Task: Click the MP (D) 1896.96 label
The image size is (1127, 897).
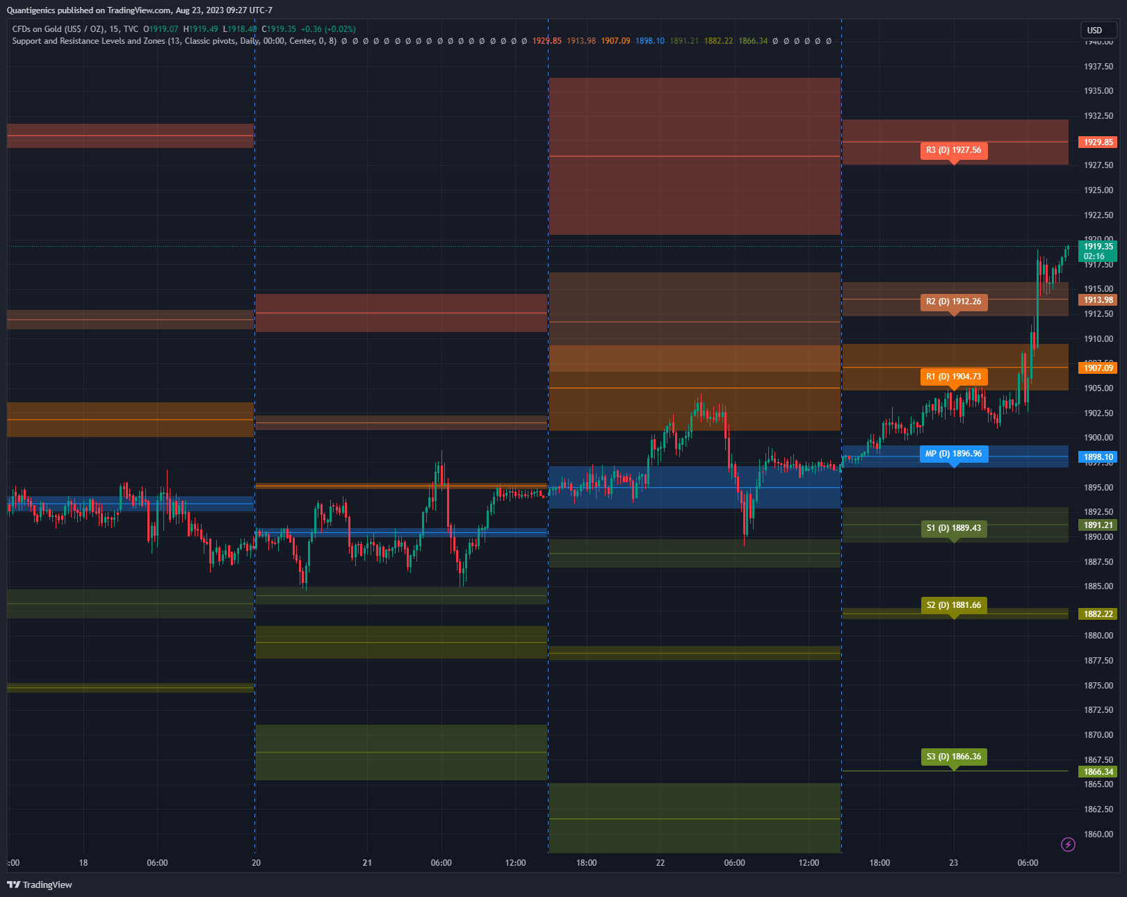Action: 954,454
